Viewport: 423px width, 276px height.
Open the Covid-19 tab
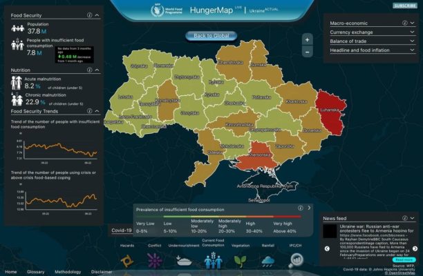point(122,230)
